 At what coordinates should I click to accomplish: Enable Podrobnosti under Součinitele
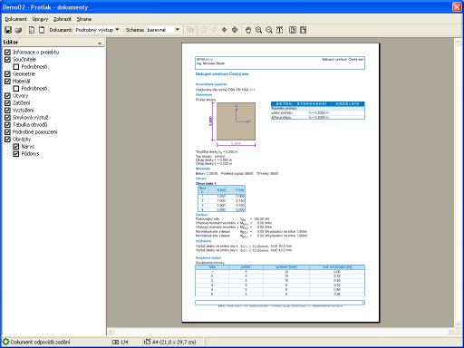tap(16, 67)
